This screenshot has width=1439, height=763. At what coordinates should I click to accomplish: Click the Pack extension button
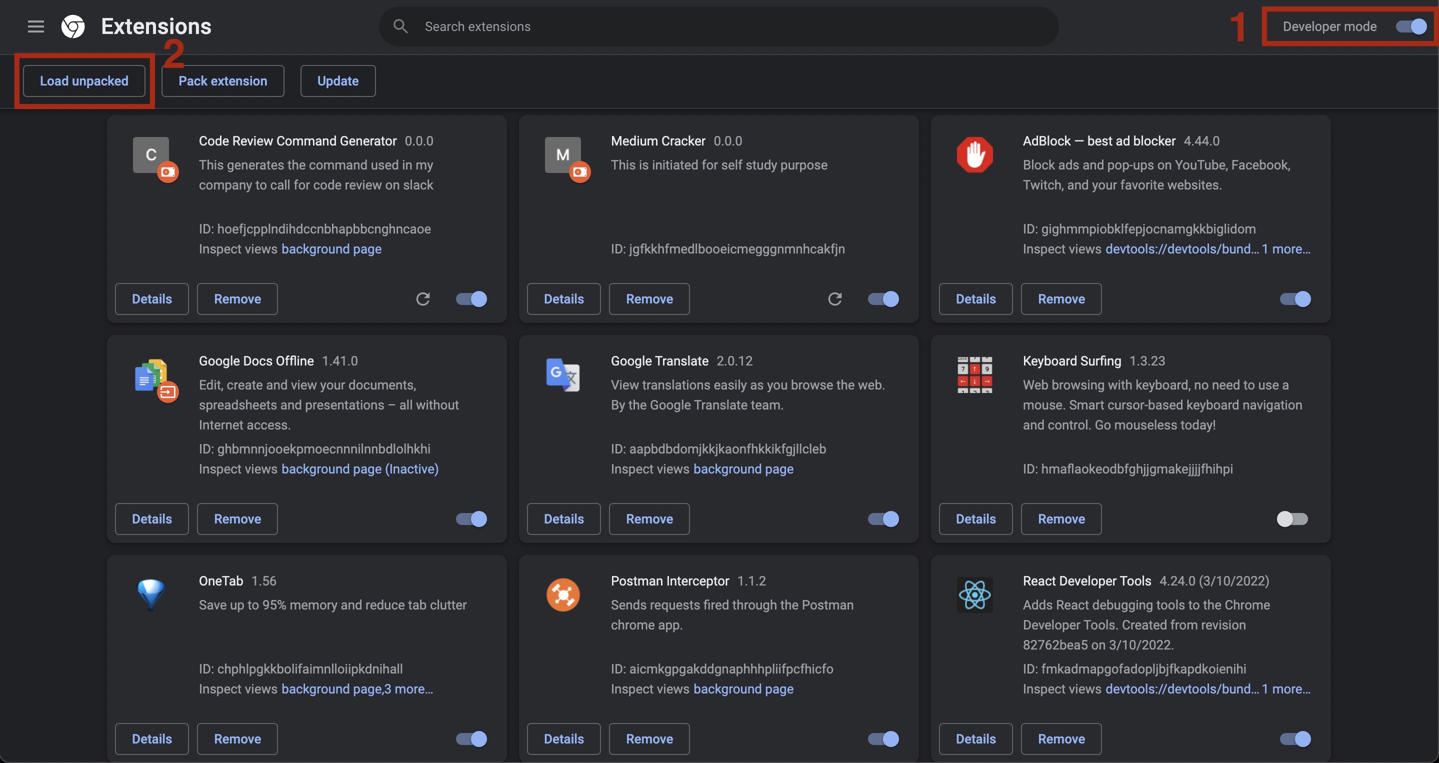[x=222, y=81]
